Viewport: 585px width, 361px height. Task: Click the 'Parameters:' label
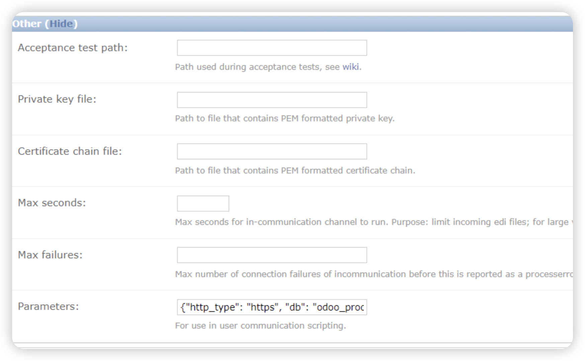(x=48, y=307)
